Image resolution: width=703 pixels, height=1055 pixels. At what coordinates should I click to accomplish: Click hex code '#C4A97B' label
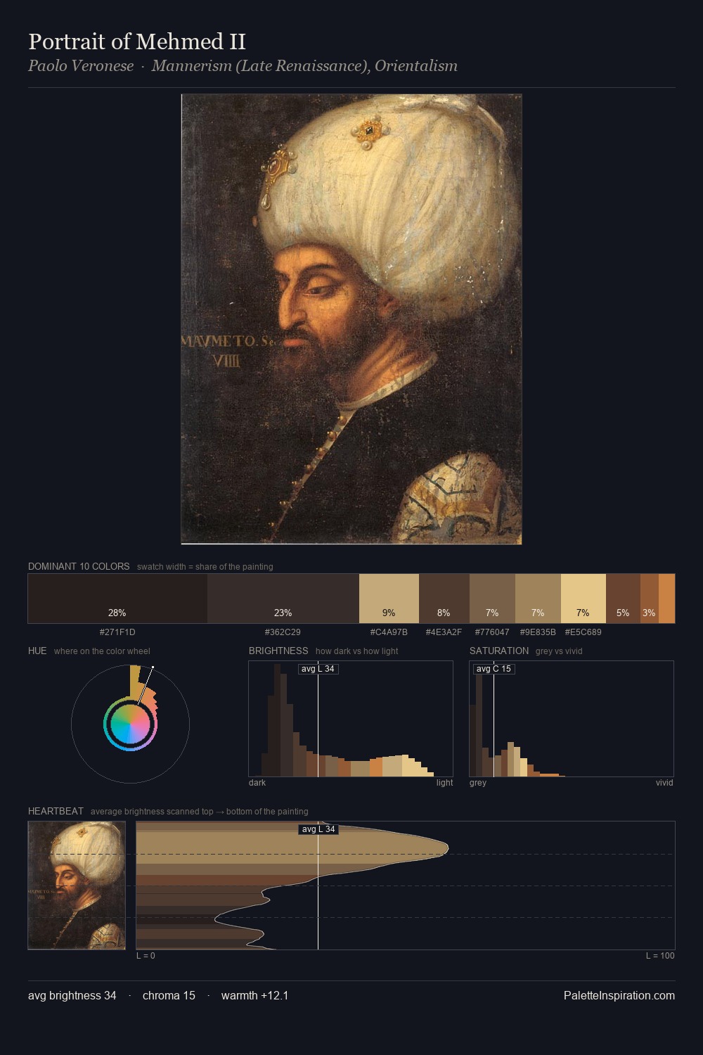tap(389, 632)
